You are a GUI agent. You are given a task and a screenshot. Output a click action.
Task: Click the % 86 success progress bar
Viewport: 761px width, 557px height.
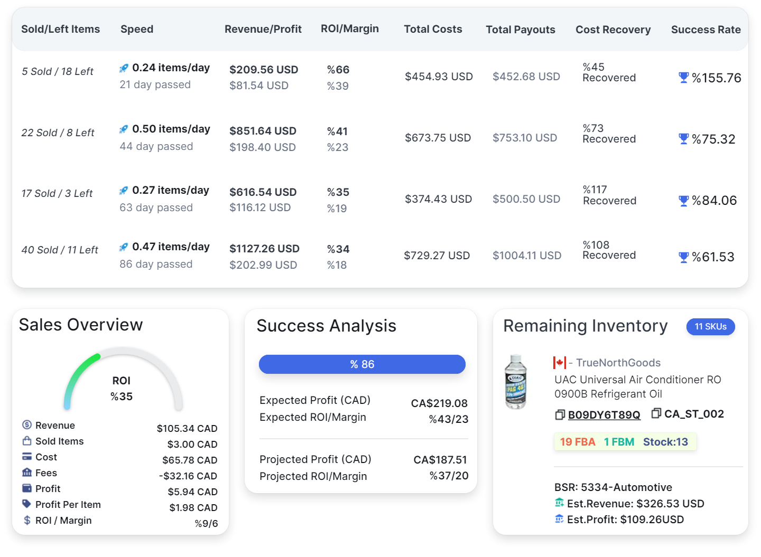point(362,364)
